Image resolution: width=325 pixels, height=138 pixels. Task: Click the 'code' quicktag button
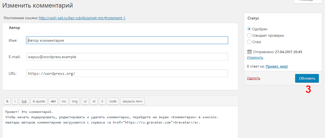113,101
